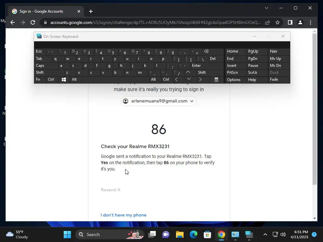323x242 pixels.
Task: Open the weather widget 55°F Cloudy
Action: point(17,234)
